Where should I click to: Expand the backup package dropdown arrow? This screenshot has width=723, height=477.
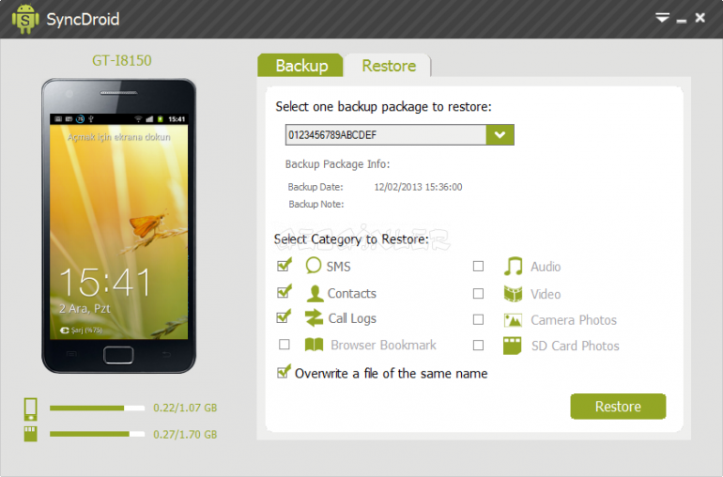click(500, 134)
